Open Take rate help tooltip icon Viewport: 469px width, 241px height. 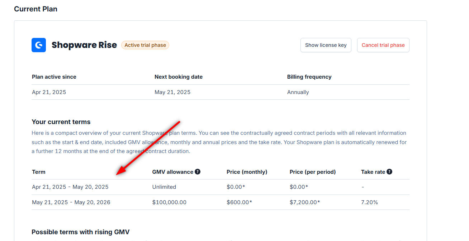[389, 172]
